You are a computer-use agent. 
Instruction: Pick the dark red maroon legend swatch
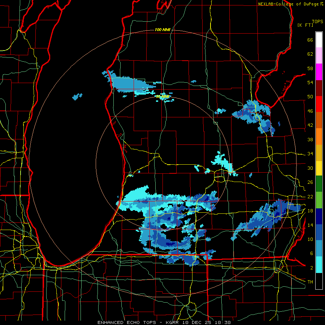click(x=319, y=88)
